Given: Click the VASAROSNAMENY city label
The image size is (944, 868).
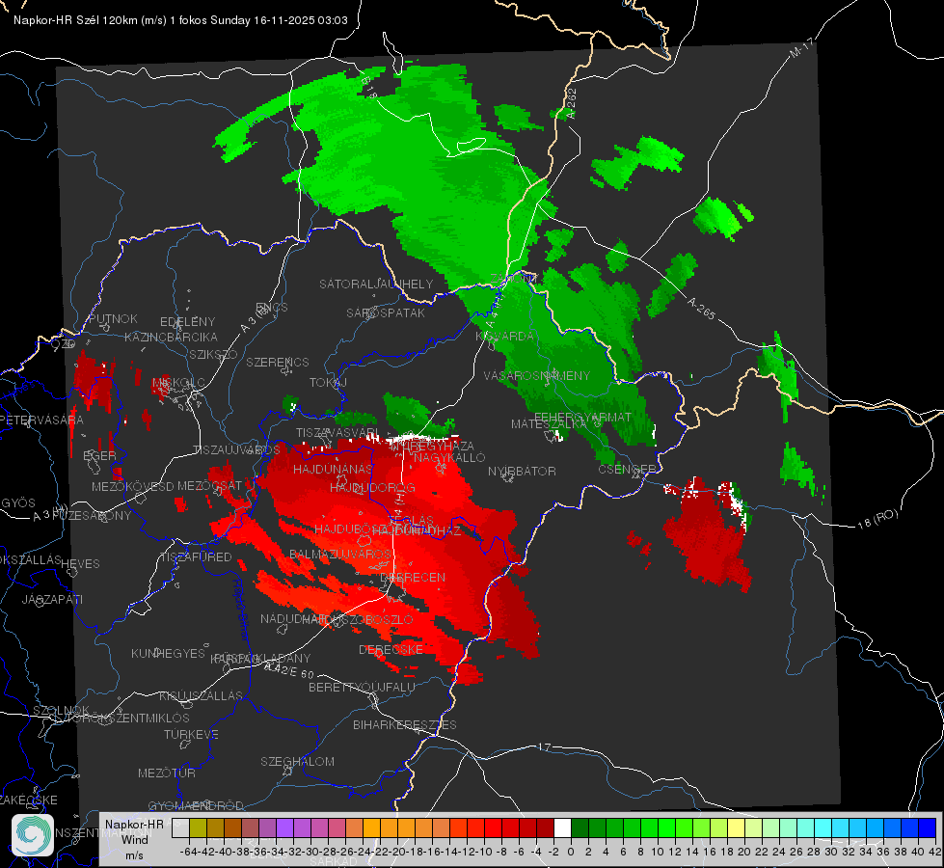Looking at the screenshot, I should [537, 375].
